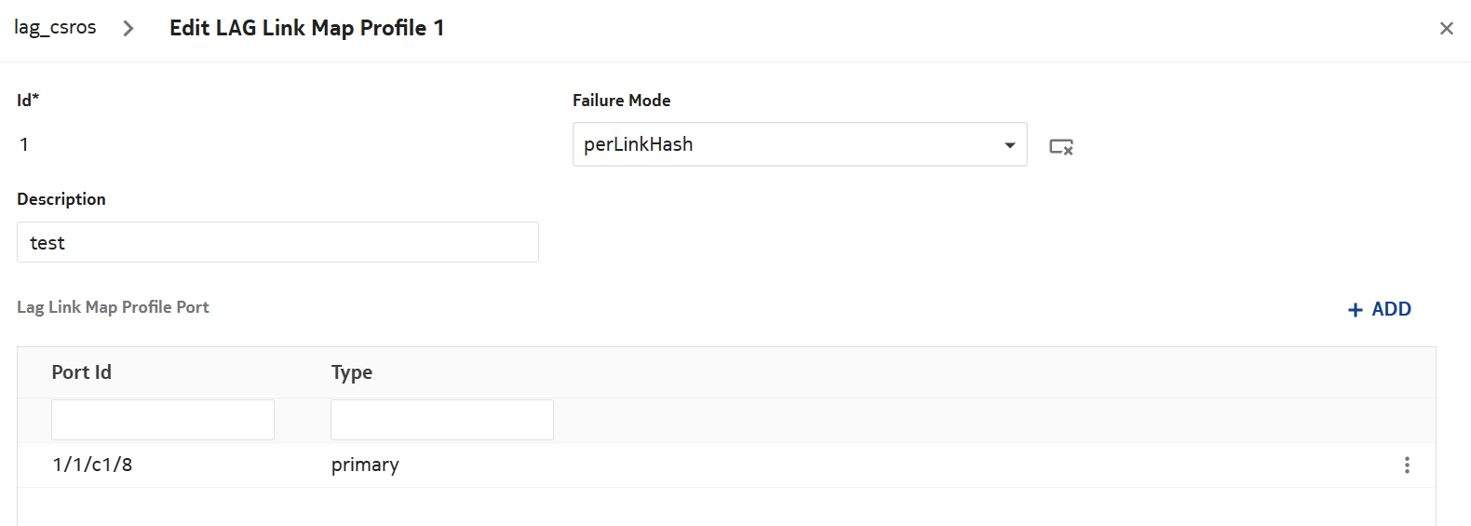Image resolution: width=1471 pixels, height=526 pixels.
Task: Click the Edit LAG Link Map Profile 1 title
Action: [x=306, y=28]
